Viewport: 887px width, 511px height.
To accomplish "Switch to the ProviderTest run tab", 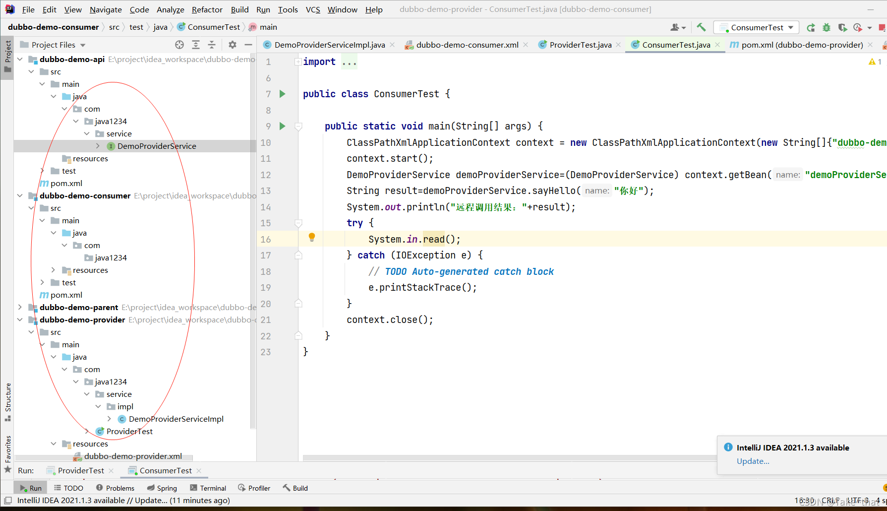I will click(x=81, y=470).
